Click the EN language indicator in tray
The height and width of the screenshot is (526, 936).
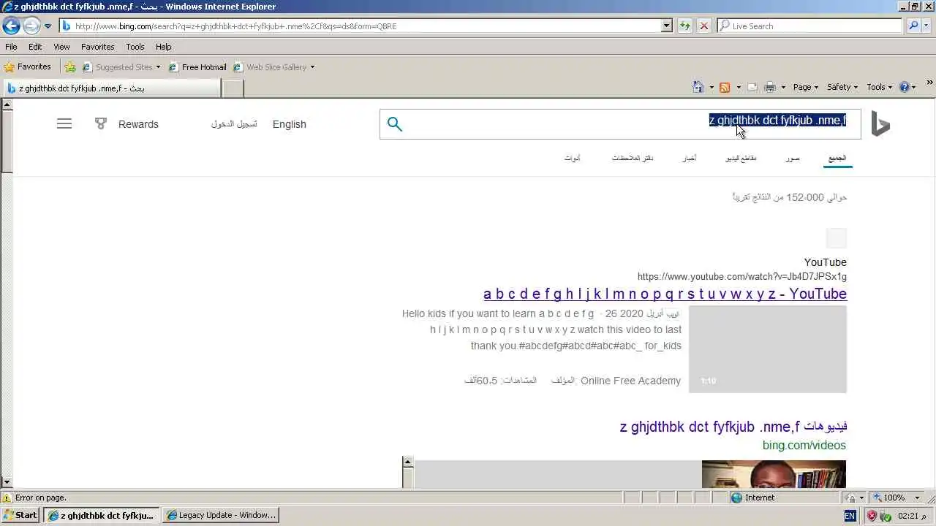(x=850, y=516)
